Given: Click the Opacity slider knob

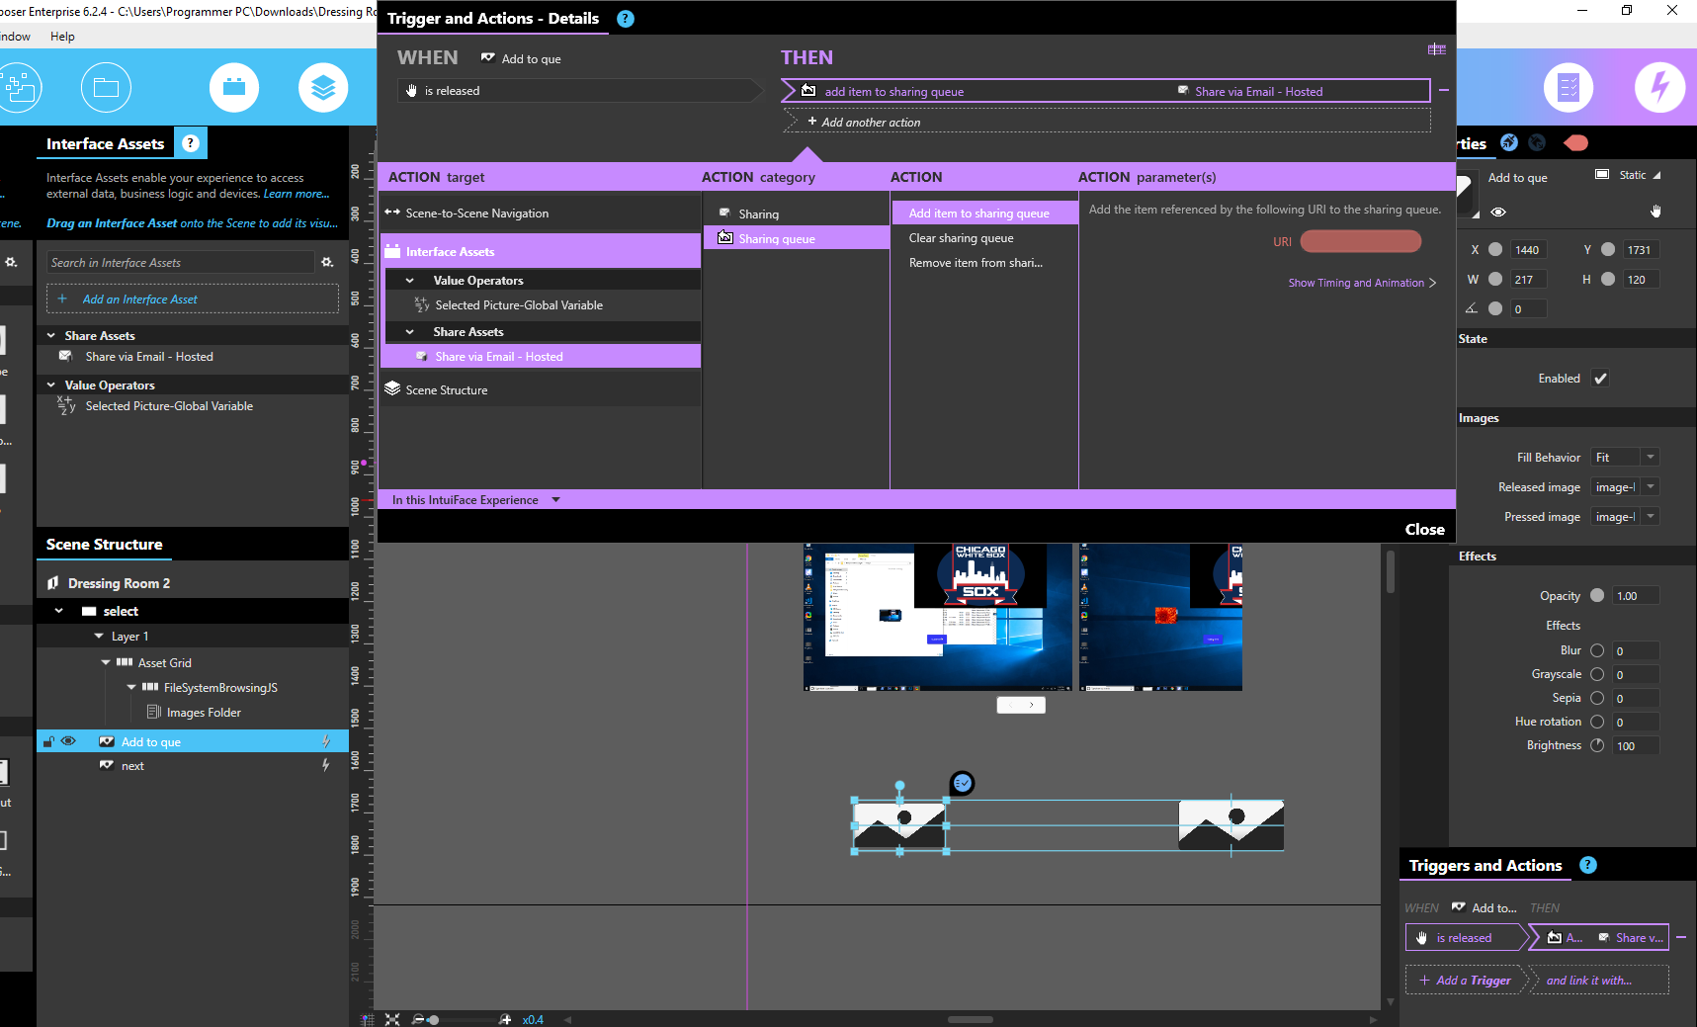Looking at the screenshot, I should (x=1597, y=596).
